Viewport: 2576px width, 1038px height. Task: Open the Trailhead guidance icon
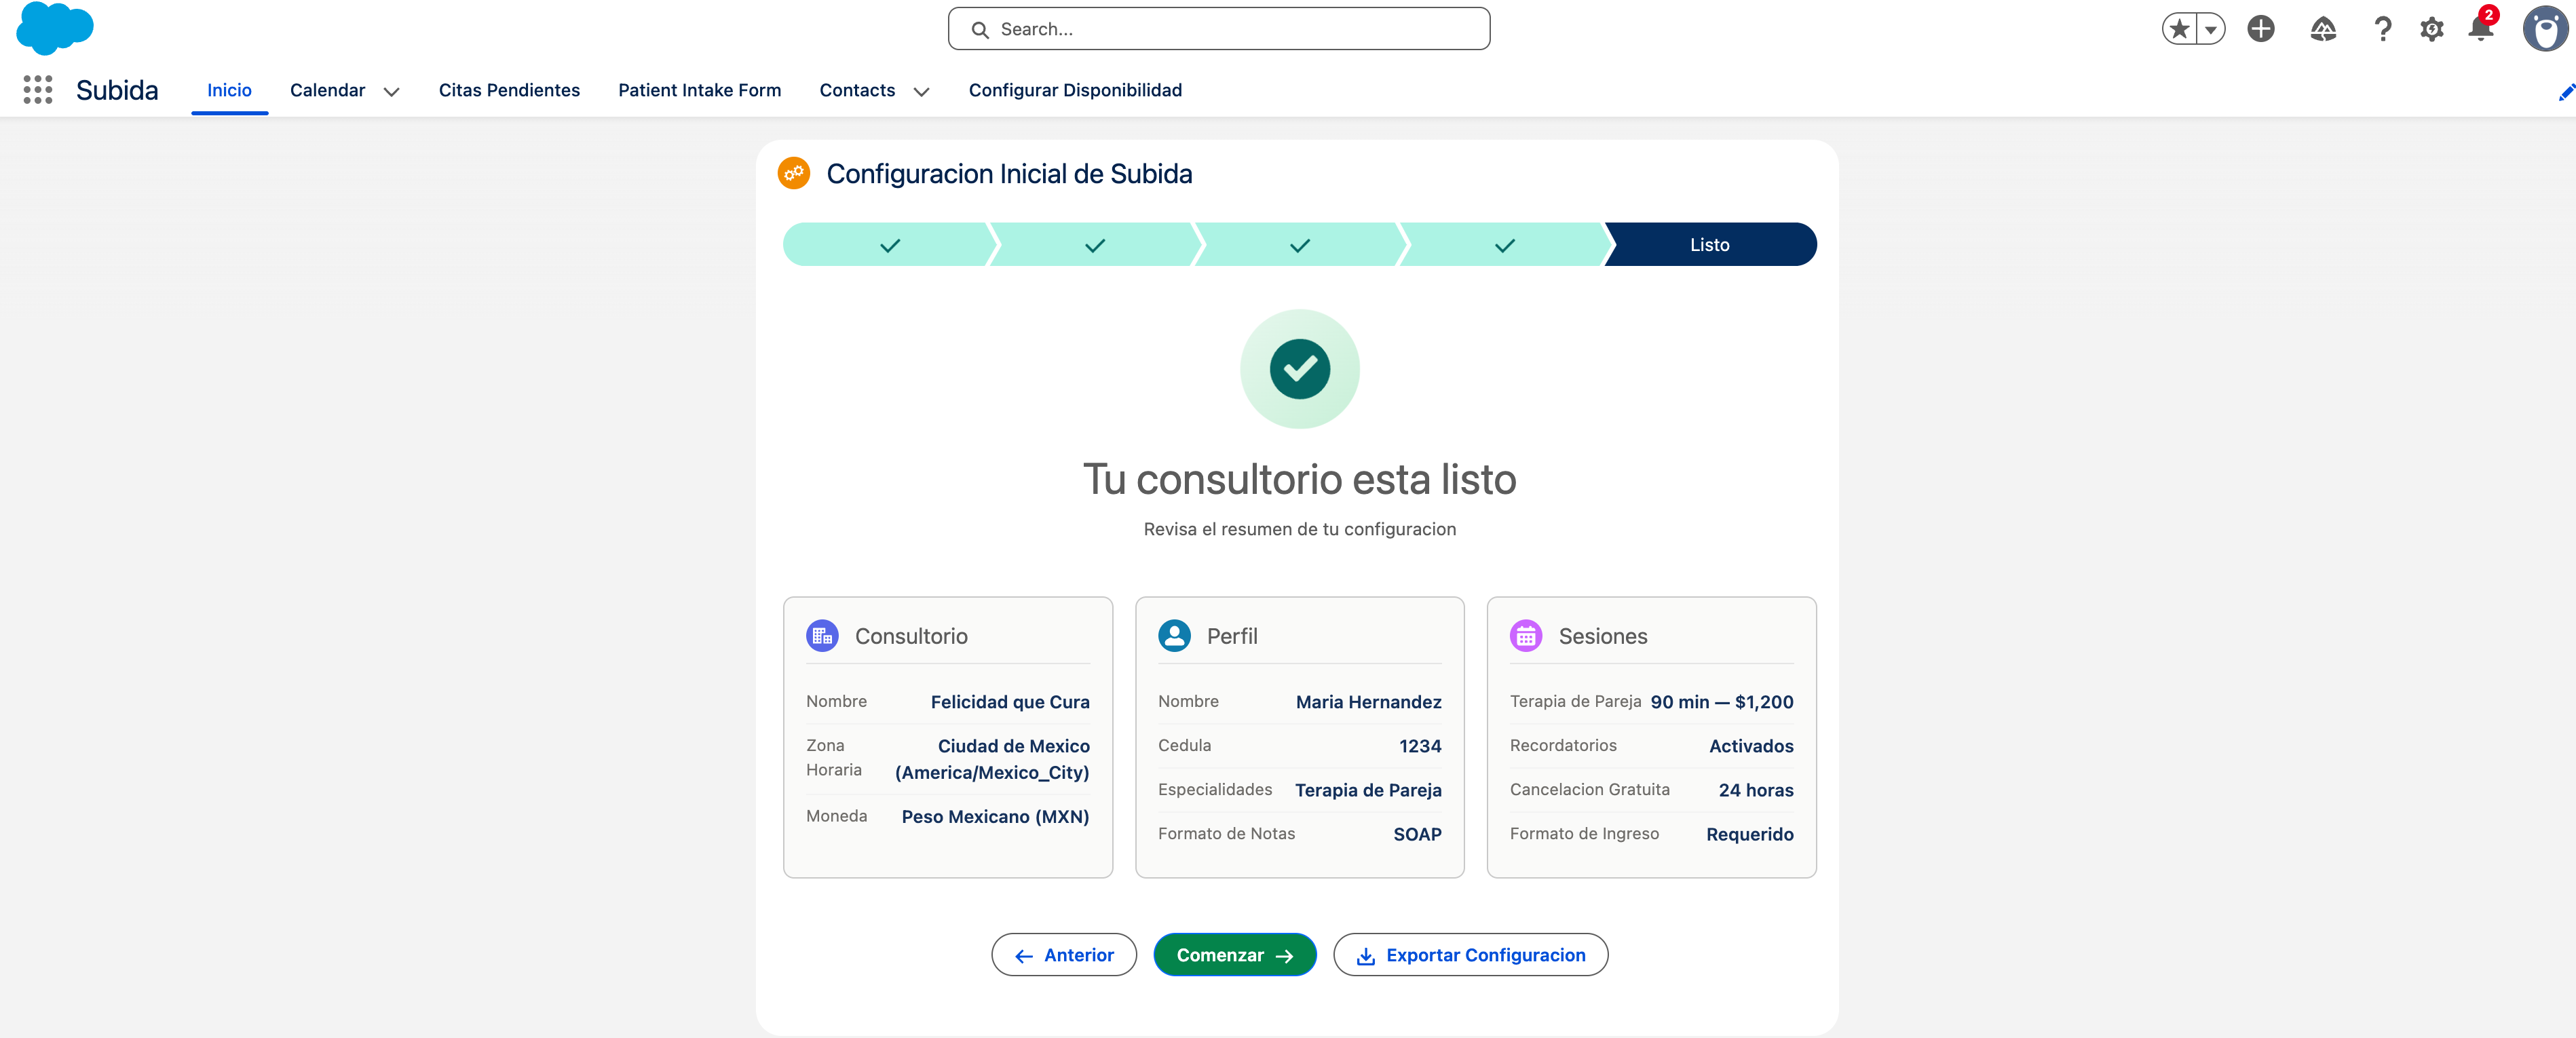(2323, 29)
